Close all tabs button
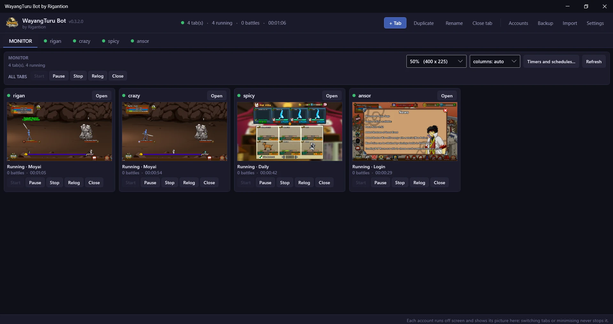Screen dimensions: 613x324 pos(118,76)
